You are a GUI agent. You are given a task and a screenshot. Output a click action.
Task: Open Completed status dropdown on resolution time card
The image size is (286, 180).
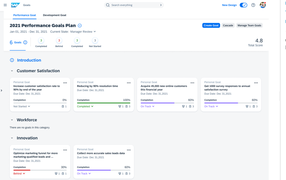click(85, 106)
